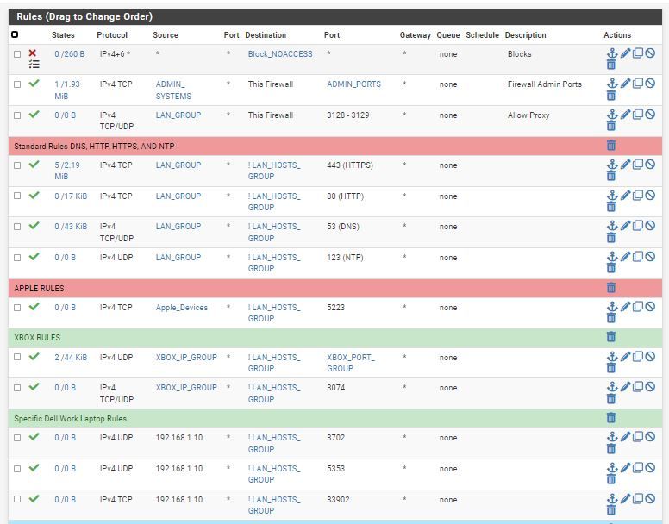Open the ADMIN_SYSTEMS source alias
The width and height of the screenshot is (669, 524).
coord(173,90)
